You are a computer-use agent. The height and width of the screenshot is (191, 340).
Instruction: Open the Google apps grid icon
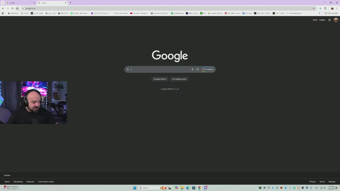pos(329,20)
